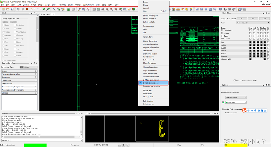This screenshot has height=147, width=271.
Task: Click the Command input field
Action: [x=44, y=140]
